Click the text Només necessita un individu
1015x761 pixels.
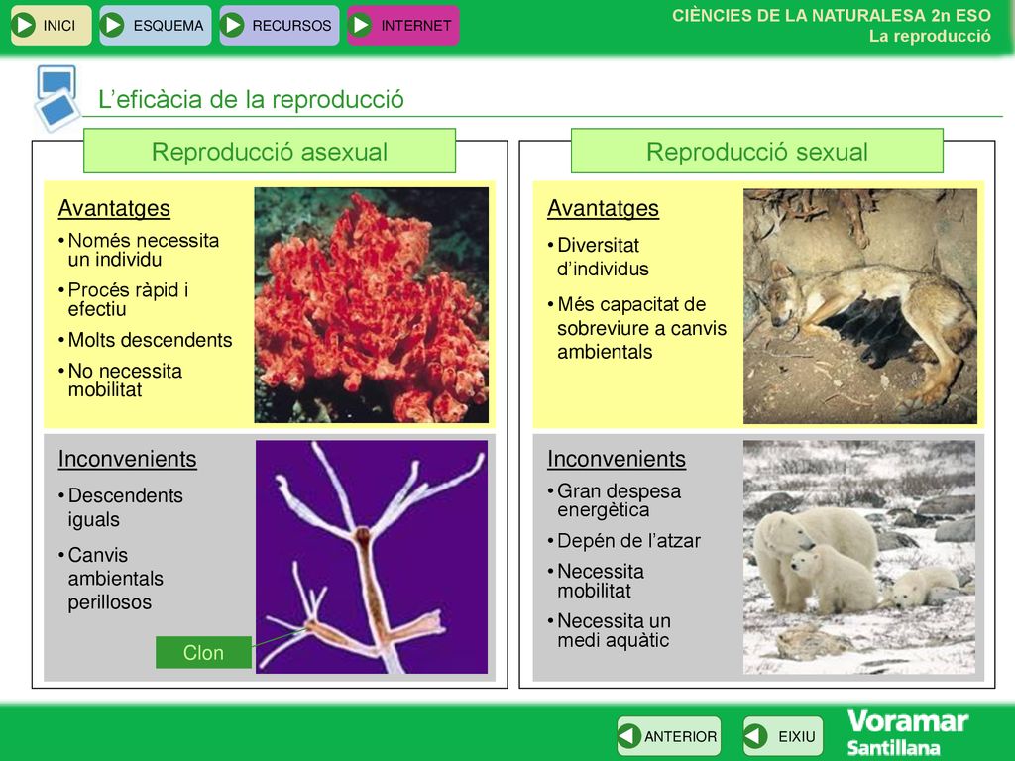click(143, 250)
